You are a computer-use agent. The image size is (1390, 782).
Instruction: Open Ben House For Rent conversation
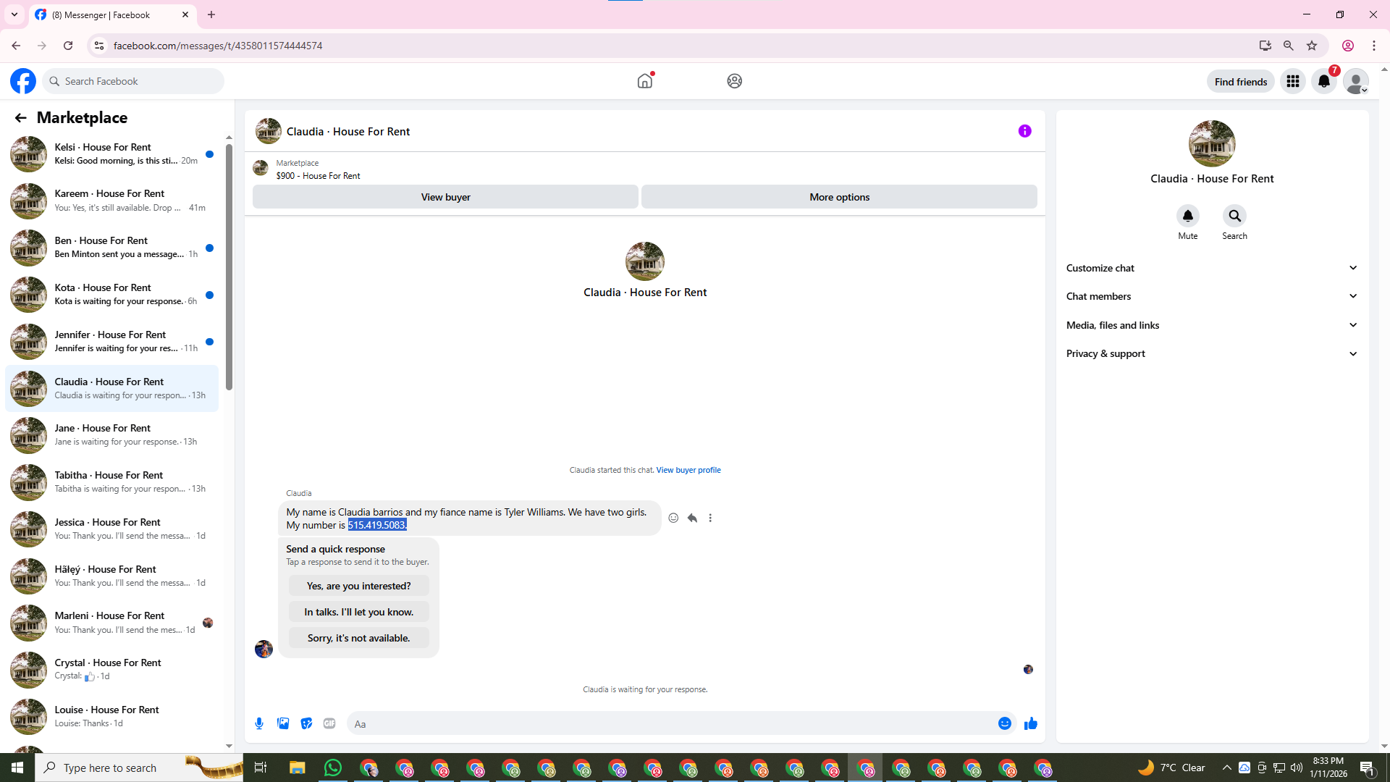tap(112, 248)
